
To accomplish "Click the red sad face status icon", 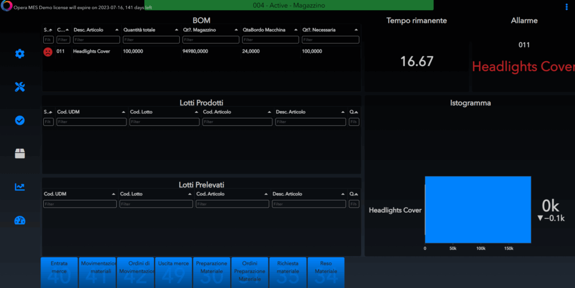I will 48,52.
